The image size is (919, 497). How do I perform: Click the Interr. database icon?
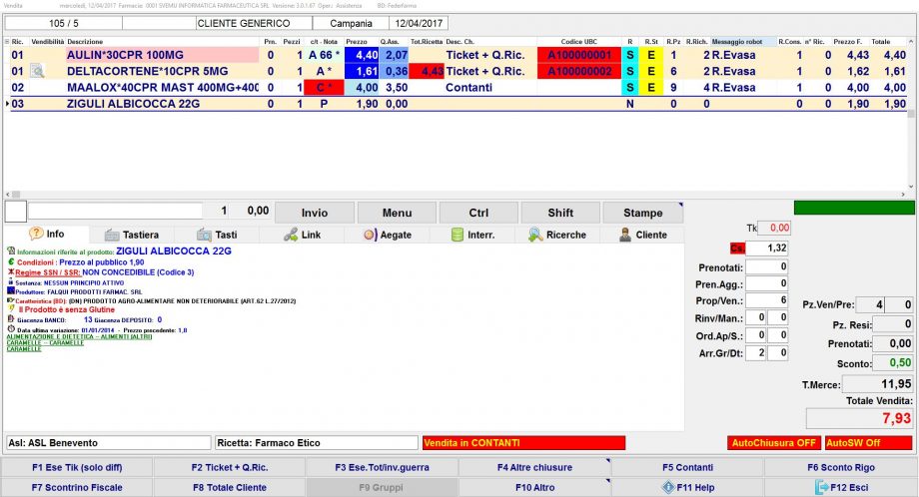tap(458, 235)
